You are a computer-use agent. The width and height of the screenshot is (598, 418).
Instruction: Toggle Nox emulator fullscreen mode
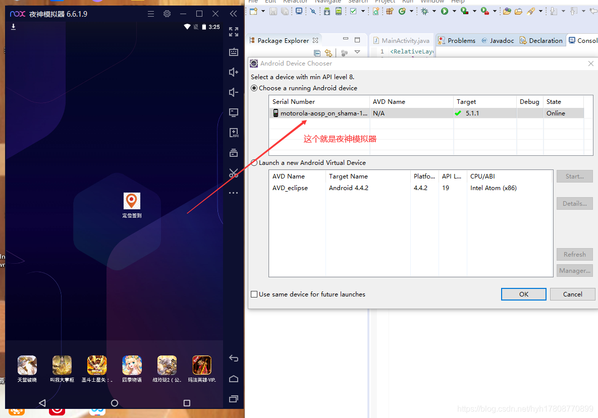(x=234, y=32)
